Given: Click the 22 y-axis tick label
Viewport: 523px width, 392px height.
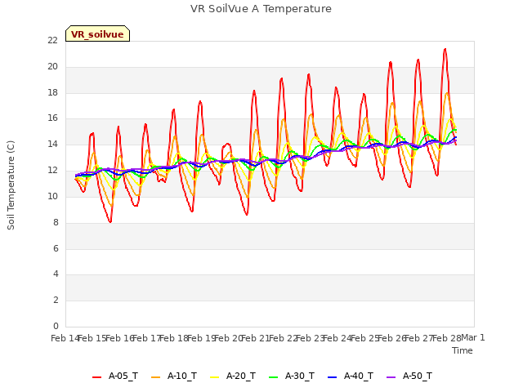Looking at the screenshot, I should coord(52,40).
